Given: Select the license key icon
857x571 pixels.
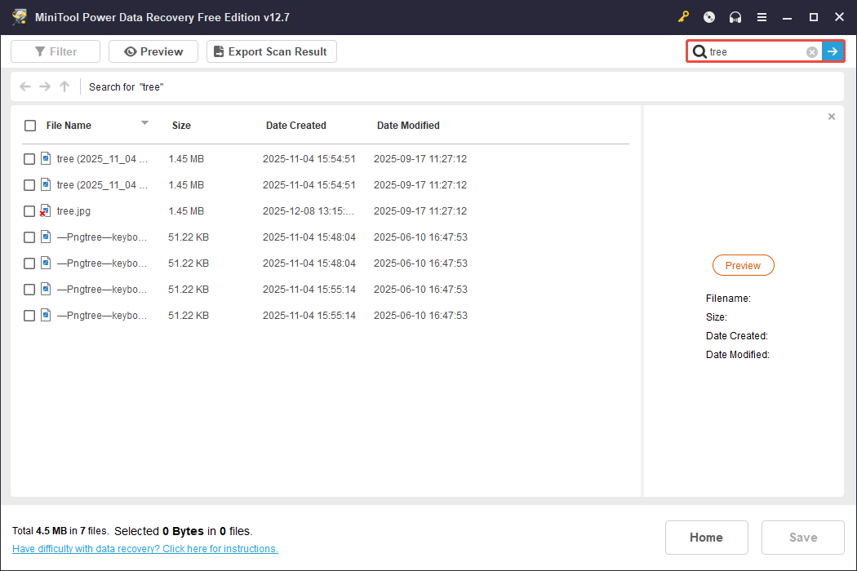Looking at the screenshot, I should (684, 16).
